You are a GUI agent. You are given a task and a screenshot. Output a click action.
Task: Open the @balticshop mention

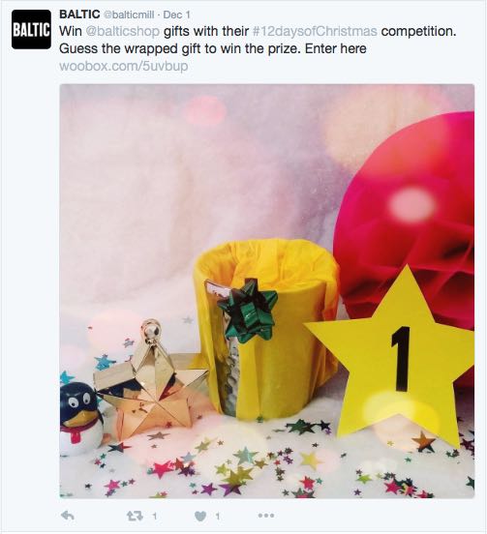[122, 31]
